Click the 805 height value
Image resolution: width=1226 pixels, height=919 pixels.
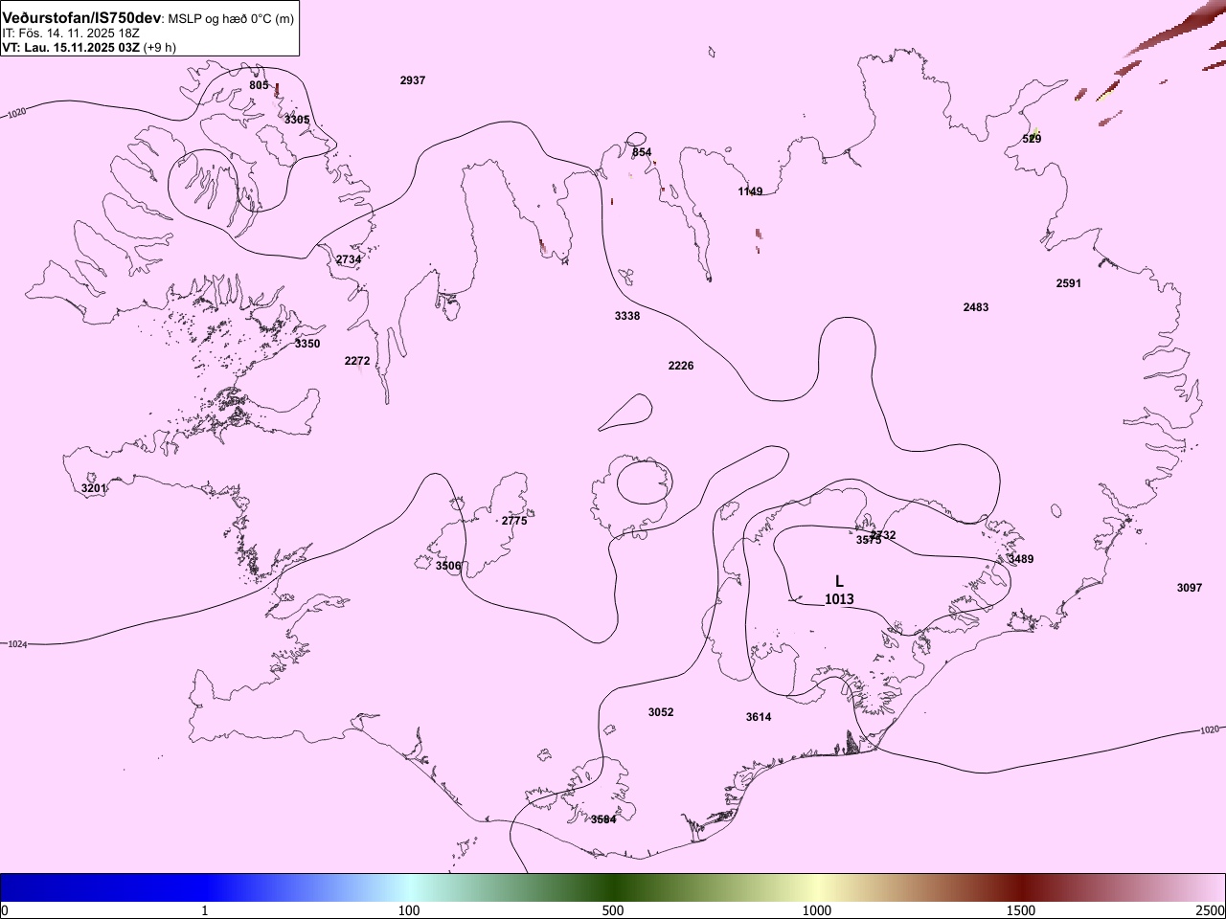pos(259,85)
